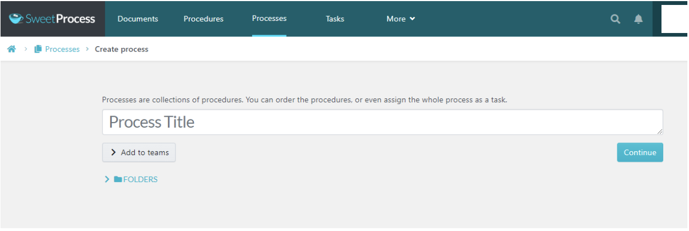Click the SweetProcess logo
This screenshot has width=689, height=231.
point(52,19)
